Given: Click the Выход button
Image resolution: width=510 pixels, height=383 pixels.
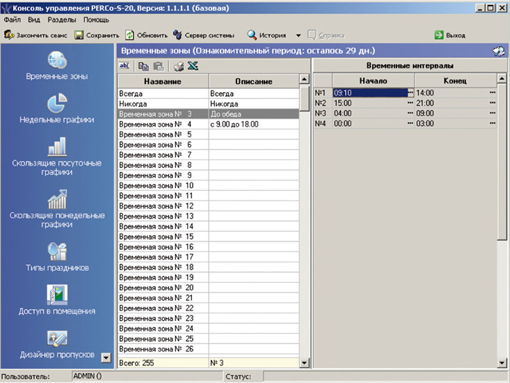Looking at the screenshot, I should click(x=450, y=35).
